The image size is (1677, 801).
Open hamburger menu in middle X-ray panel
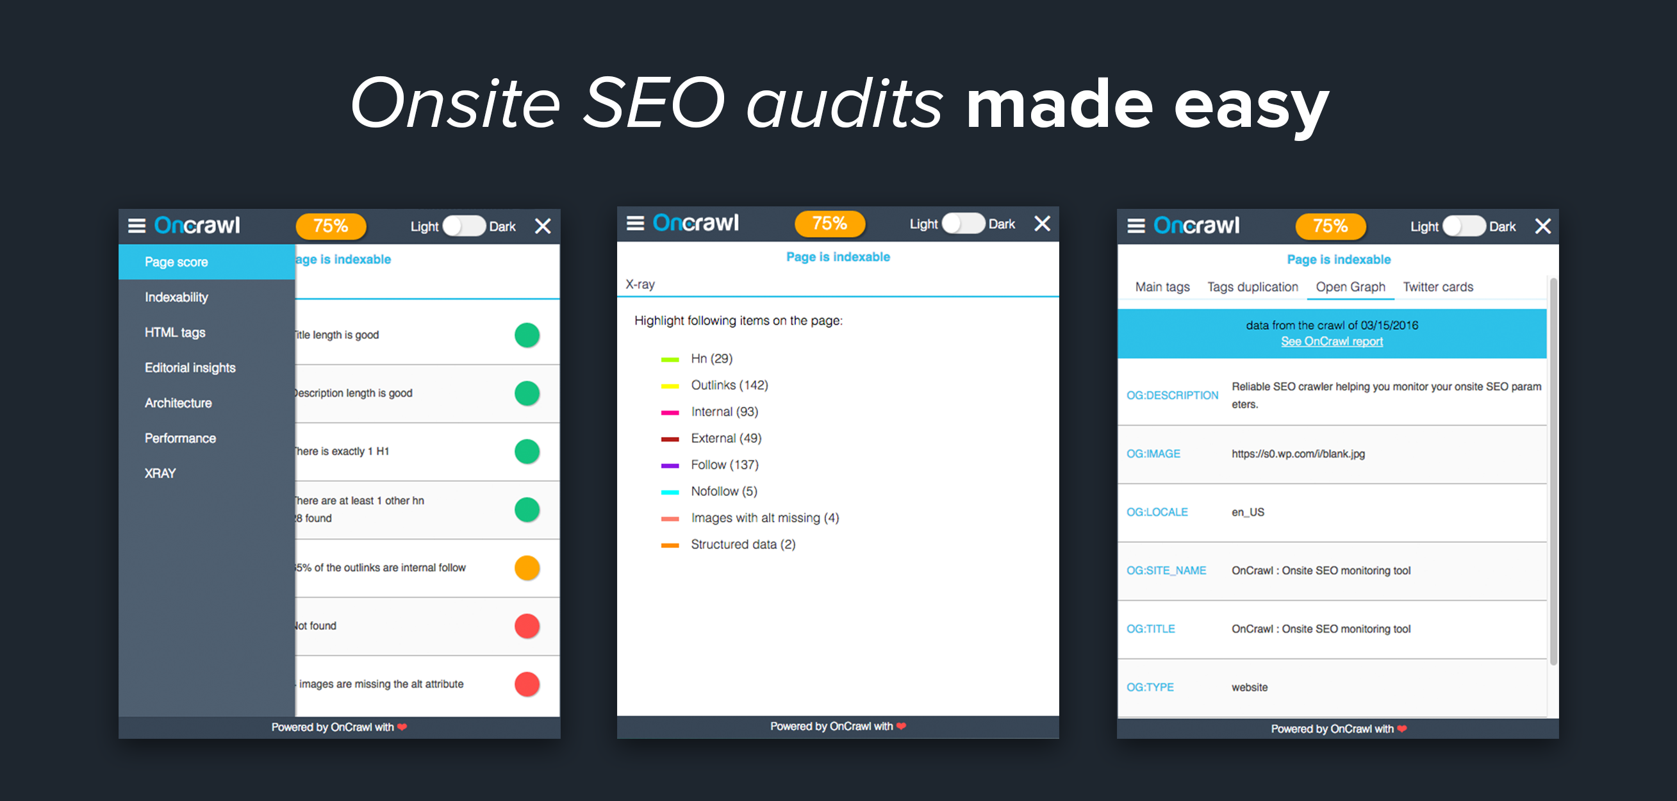pos(635,224)
